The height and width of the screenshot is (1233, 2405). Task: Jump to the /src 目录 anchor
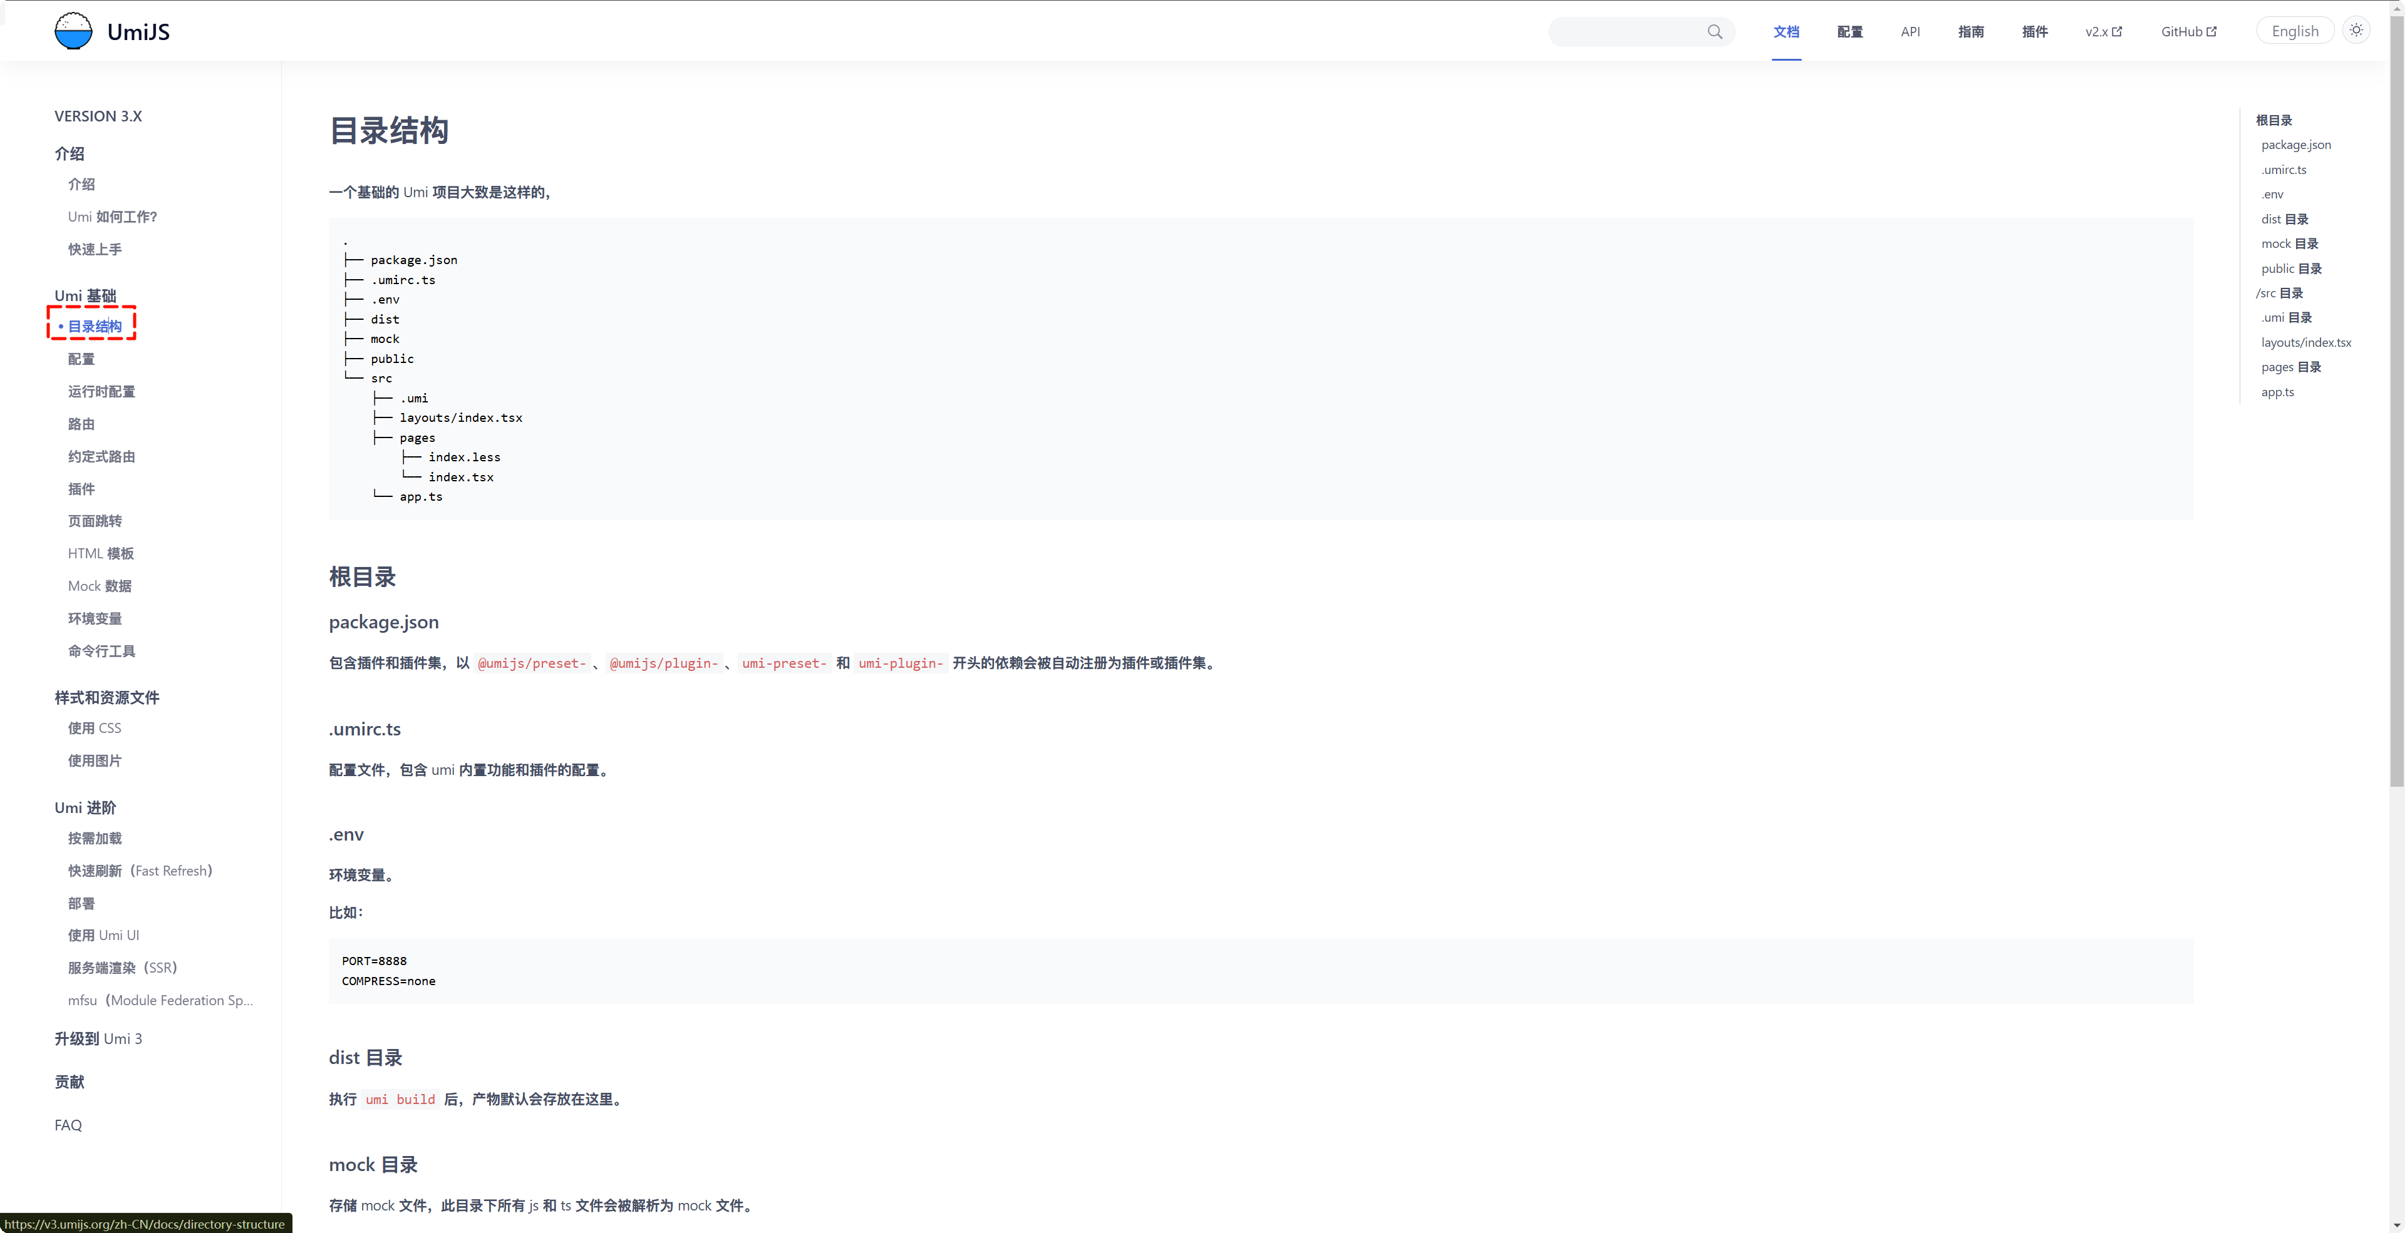point(2279,293)
